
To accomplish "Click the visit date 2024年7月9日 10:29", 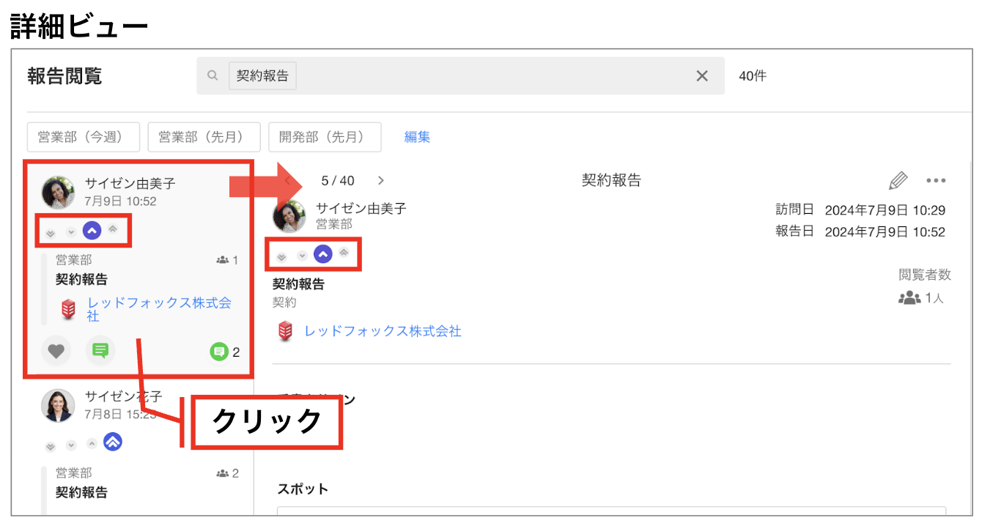I will pos(885,210).
